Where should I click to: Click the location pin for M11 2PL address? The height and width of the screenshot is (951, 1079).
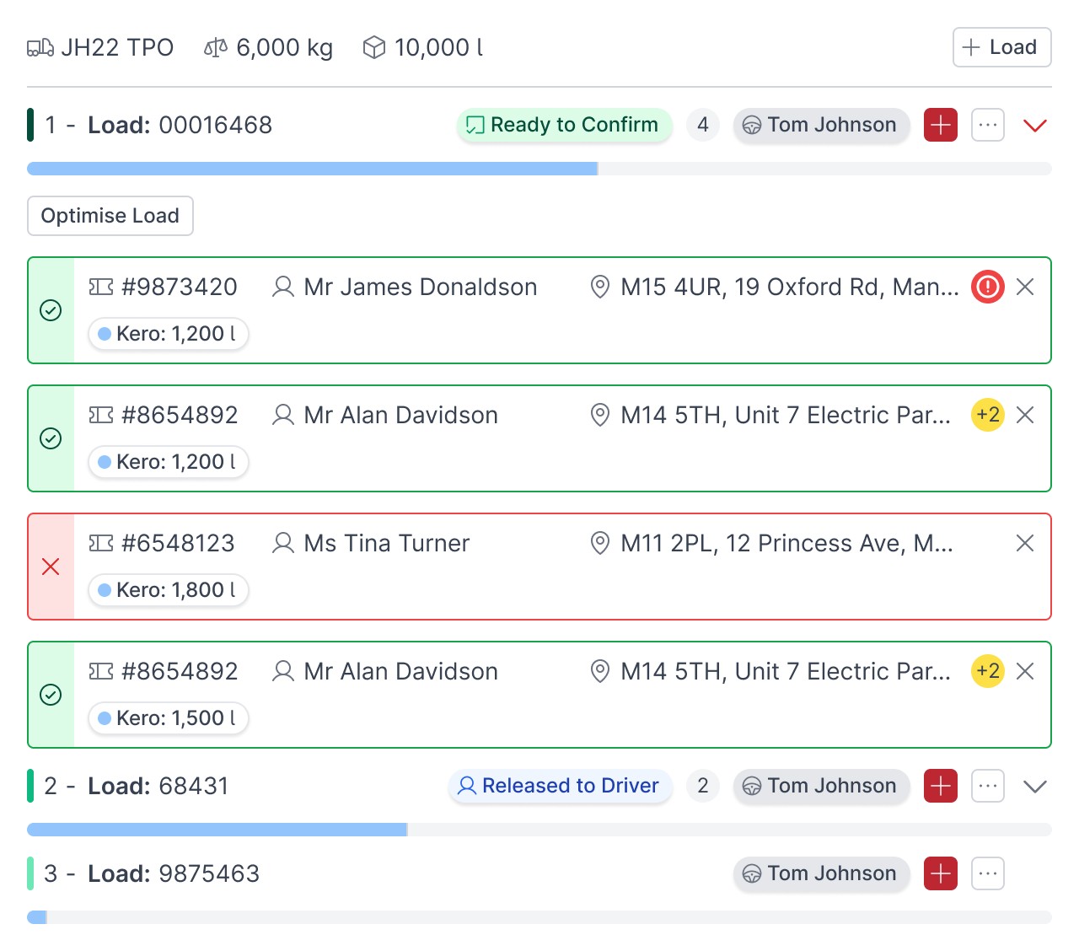click(x=600, y=543)
